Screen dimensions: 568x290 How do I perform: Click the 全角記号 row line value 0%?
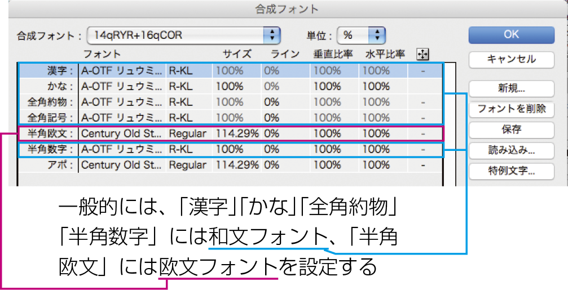point(271,118)
